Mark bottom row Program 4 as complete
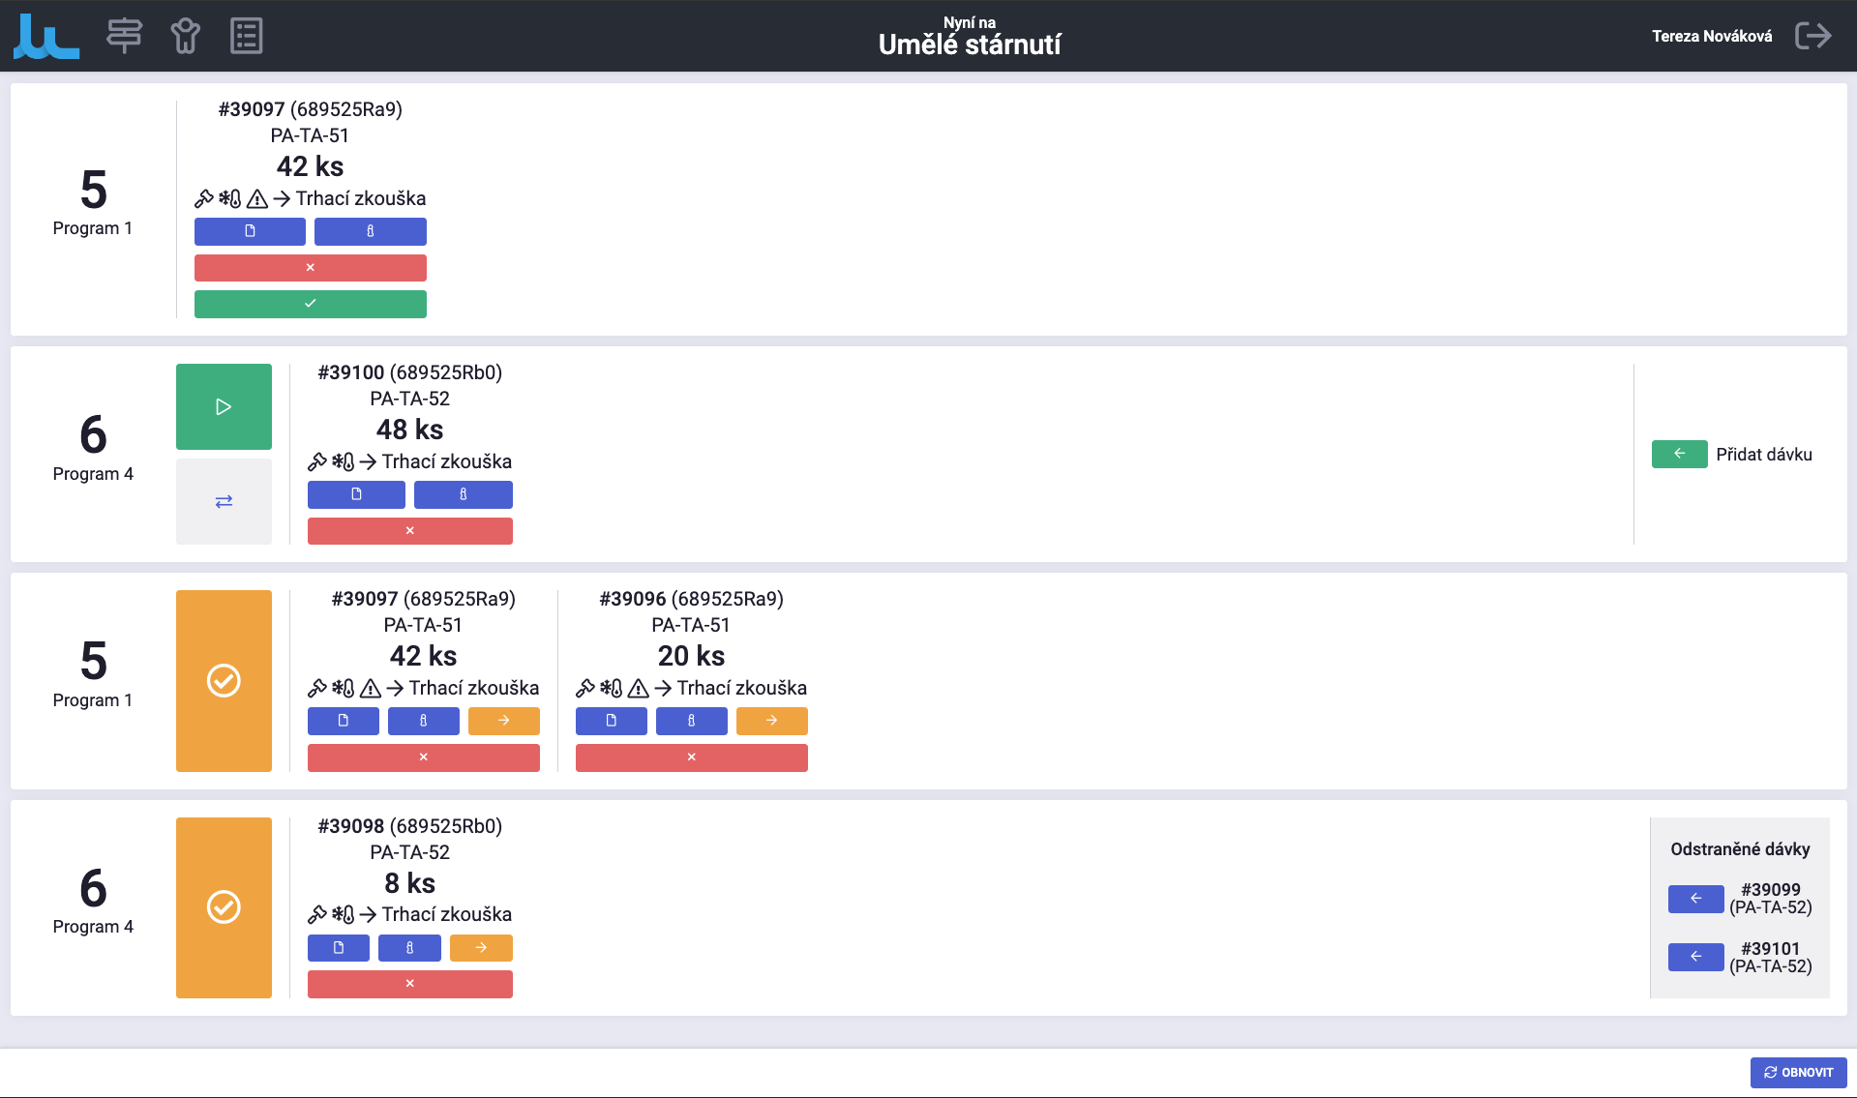1857x1098 pixels. 224,907
